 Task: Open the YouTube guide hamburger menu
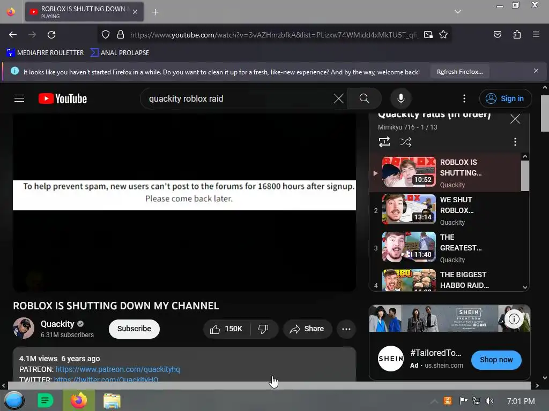pos(19,98)
